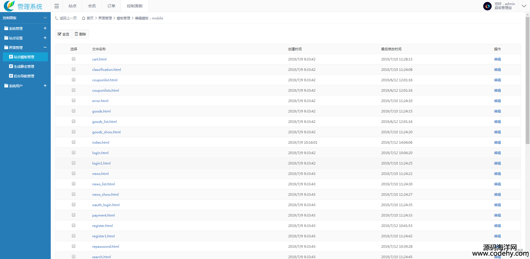The height and width of the screenshot is (259, 530).
Task: Click the home icon in breadcrumb
Action: (x=83, y=18)
